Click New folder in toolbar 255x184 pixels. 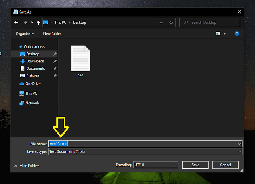tap(52, 34)
